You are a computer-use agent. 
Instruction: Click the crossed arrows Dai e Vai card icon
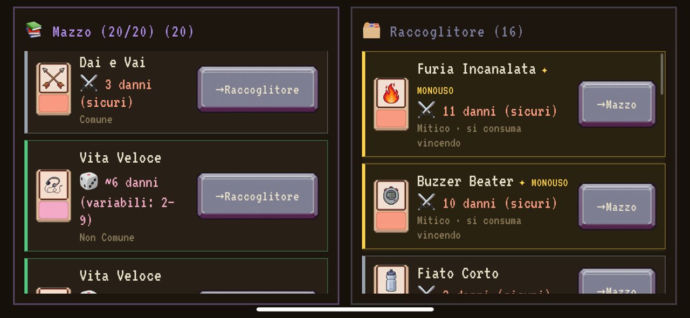pos(53,79)
